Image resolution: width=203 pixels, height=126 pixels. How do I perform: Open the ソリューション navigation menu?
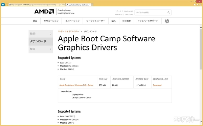[x=51, y=21]
